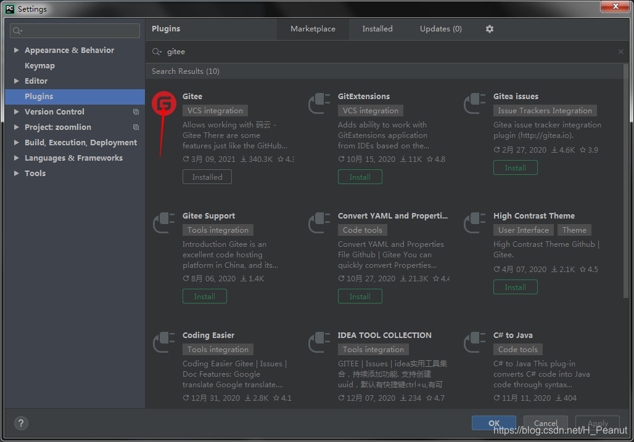The width and height of the screenshot is (634, 442).
Task: Click the User Interface tag
Action: coord(523,230)
